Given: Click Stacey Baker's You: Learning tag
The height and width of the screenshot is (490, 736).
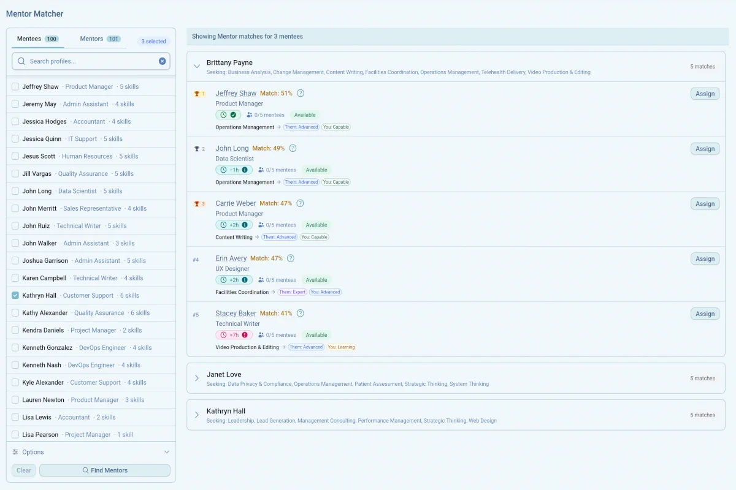Looking at the screenshot, I should tap(341, 347).
